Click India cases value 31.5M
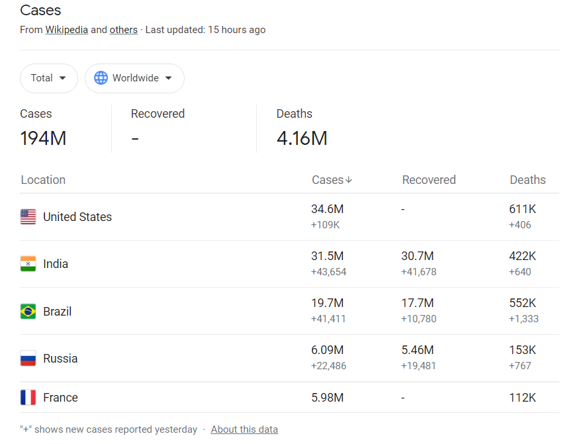 click(x=327, y=256)
